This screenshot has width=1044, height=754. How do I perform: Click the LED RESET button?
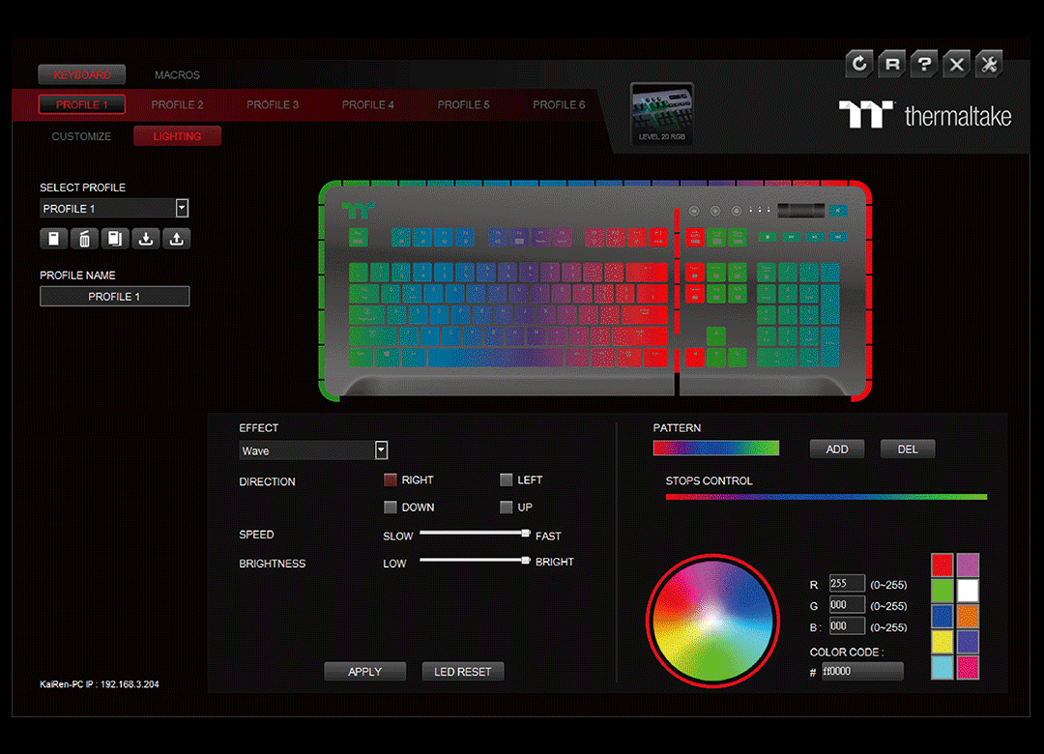[x=462, y=672]
